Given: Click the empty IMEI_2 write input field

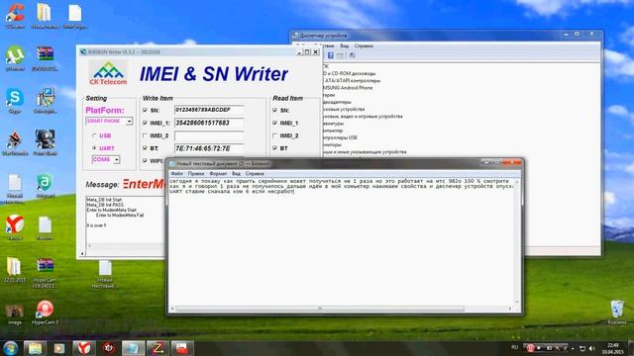Looking at the screenshot, I should pyautogui.click(x=209, y=135).
